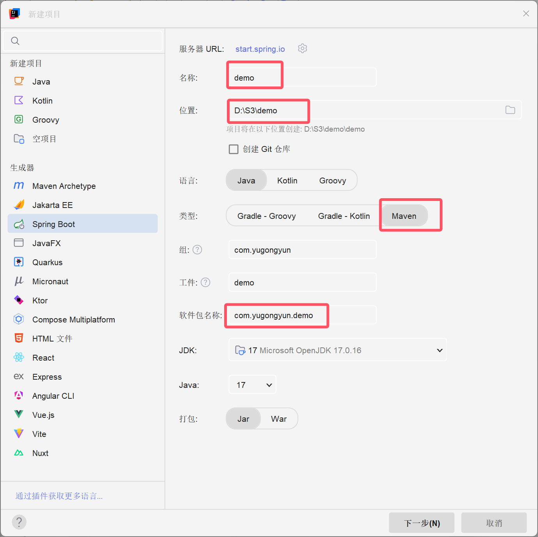Open the Compose Multiplatform generator

[x=73, y=319]
